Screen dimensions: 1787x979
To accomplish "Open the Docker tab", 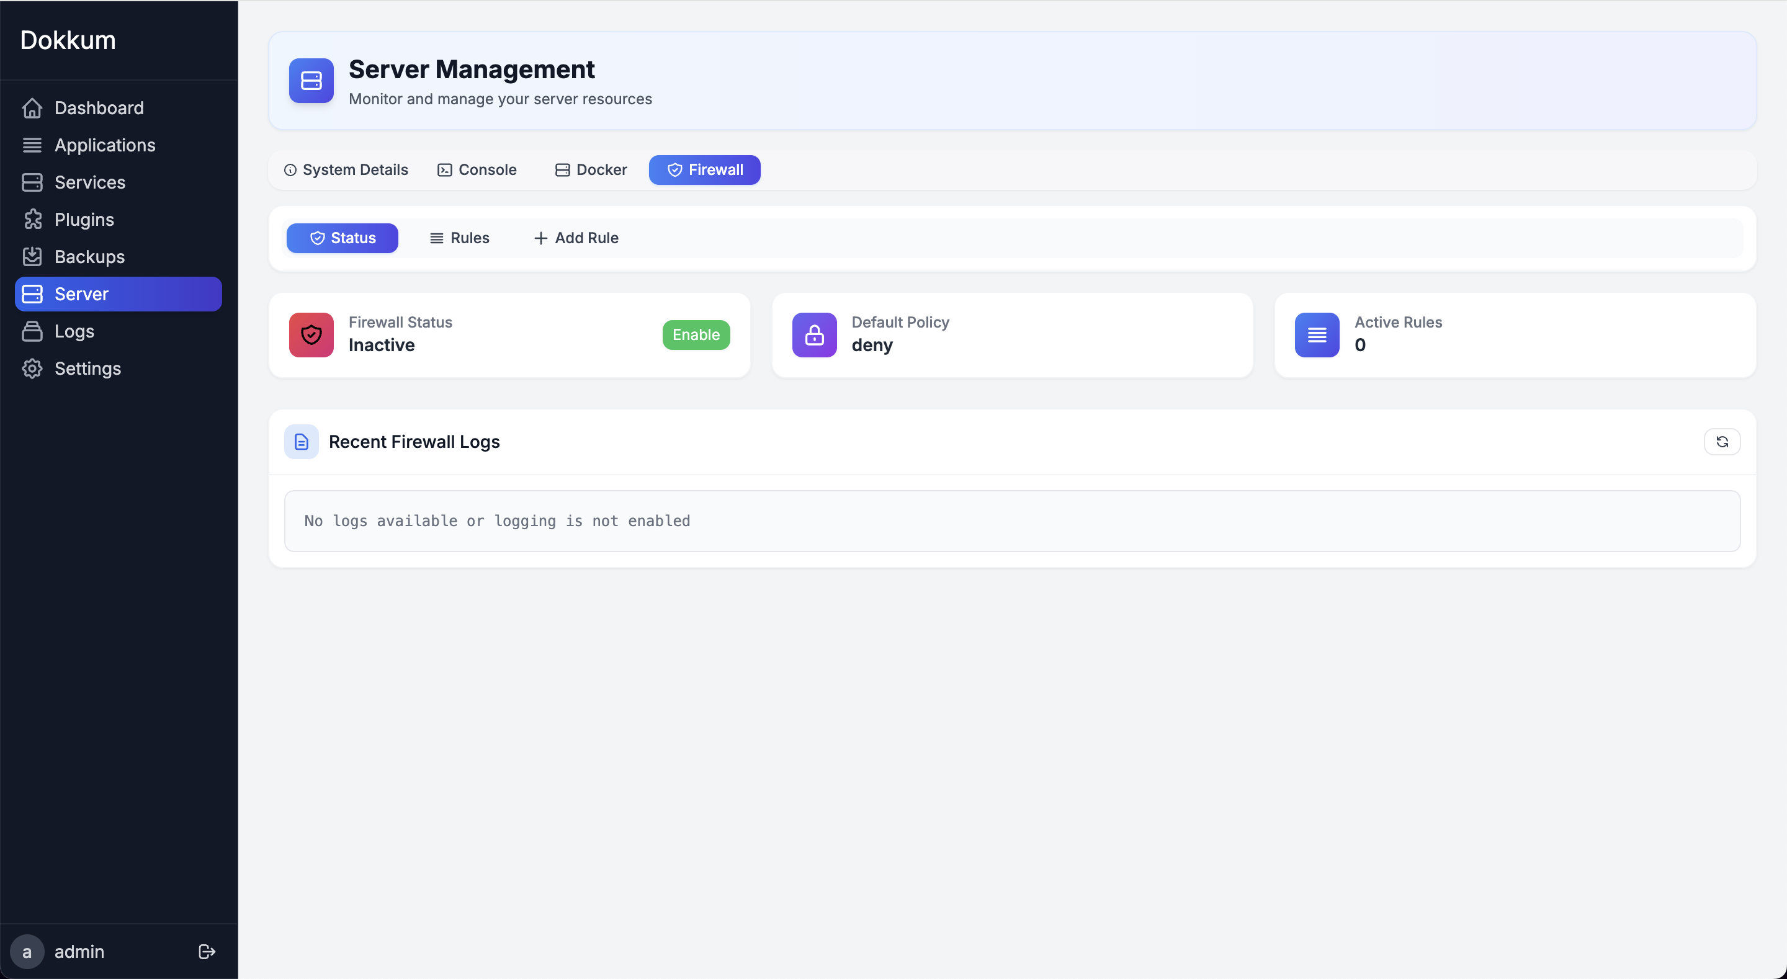I will 590,169.
